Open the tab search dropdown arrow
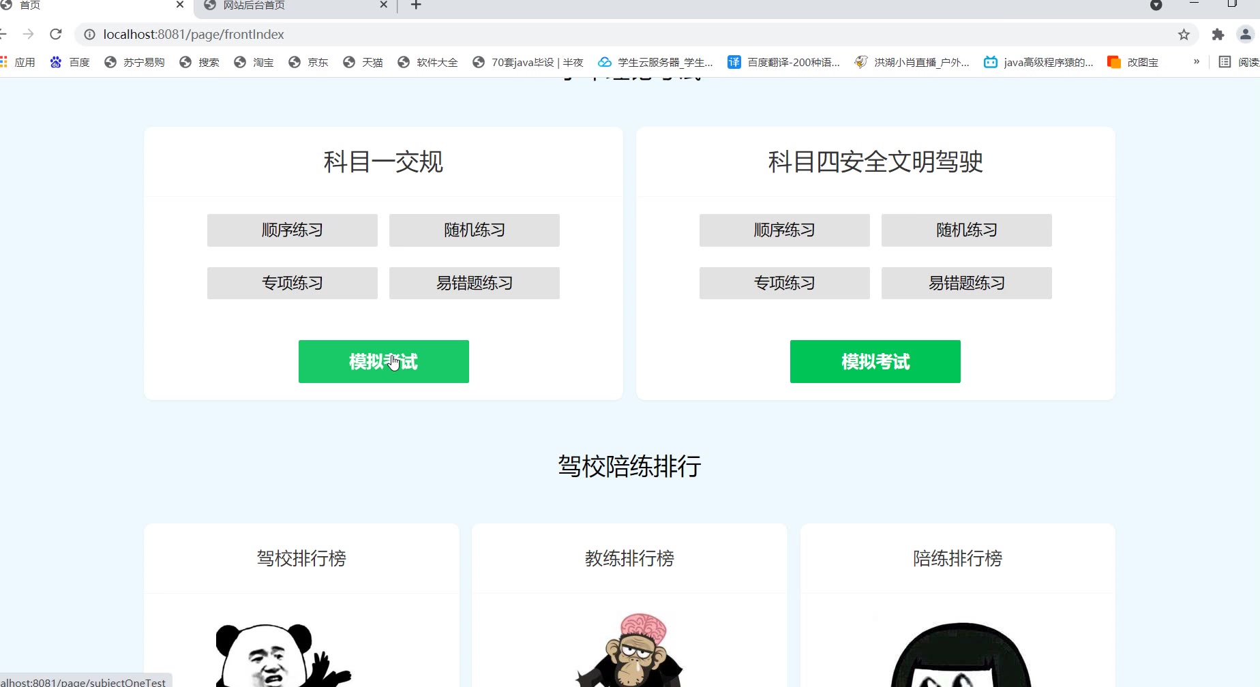This screenshot has width=1260, height=687. point(1156,5)
